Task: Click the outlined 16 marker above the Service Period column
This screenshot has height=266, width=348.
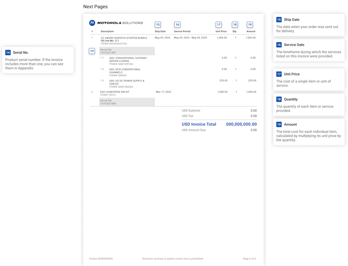Action: point(177,25)
